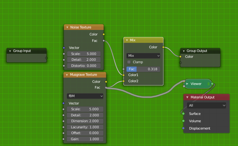Click the Noise Texture Detail input socket
The width and height of the screenshot is (238, 146).
(64, 60)
